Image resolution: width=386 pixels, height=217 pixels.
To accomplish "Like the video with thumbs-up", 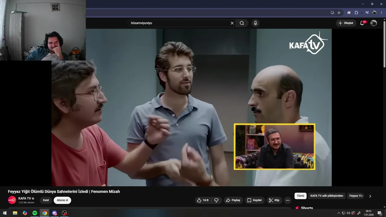I will point(203,200).
